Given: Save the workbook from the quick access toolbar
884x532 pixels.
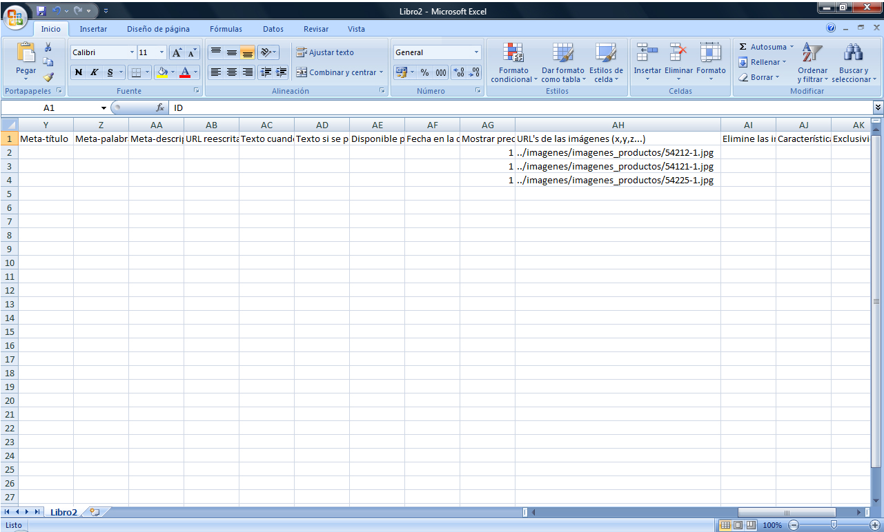Looking at the screenshot, I should point(41,11).
